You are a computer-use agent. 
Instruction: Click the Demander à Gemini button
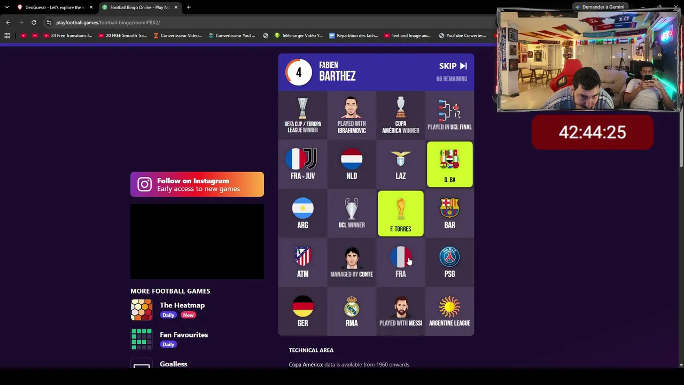coord(600,7)
